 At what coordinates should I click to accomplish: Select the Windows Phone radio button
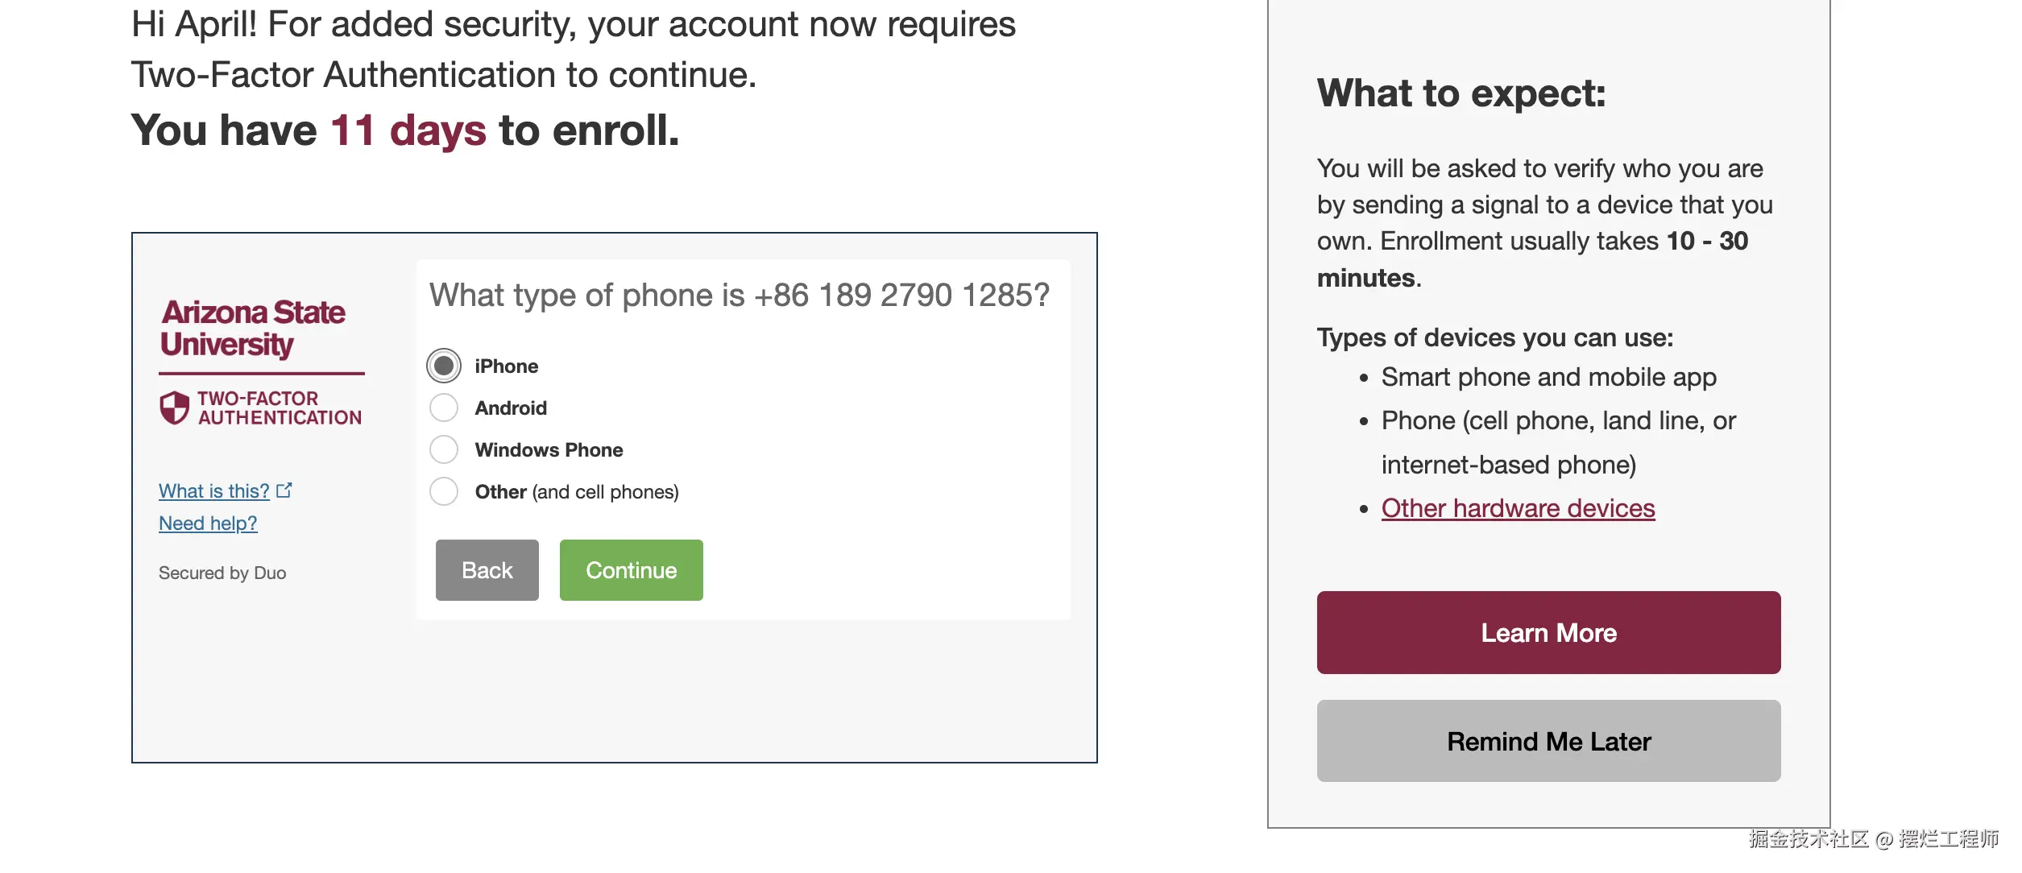click(x=444, y=449)
